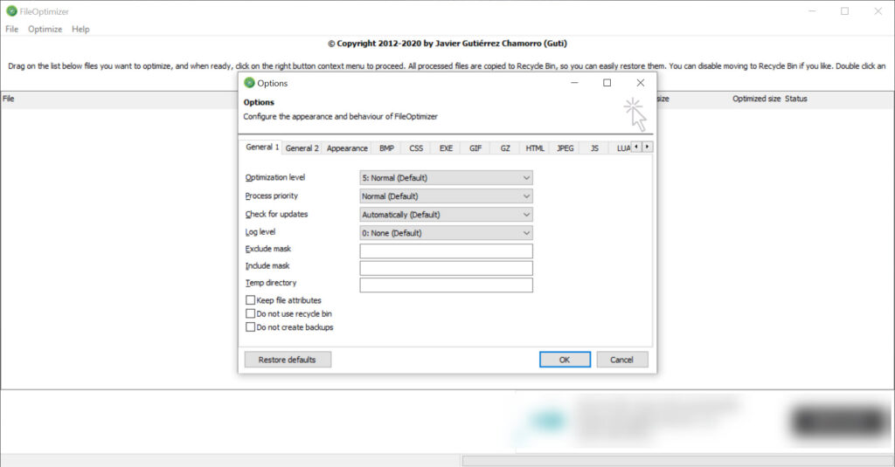Open the GIF tab
This screenshot has width=895, height=467.
475,148
